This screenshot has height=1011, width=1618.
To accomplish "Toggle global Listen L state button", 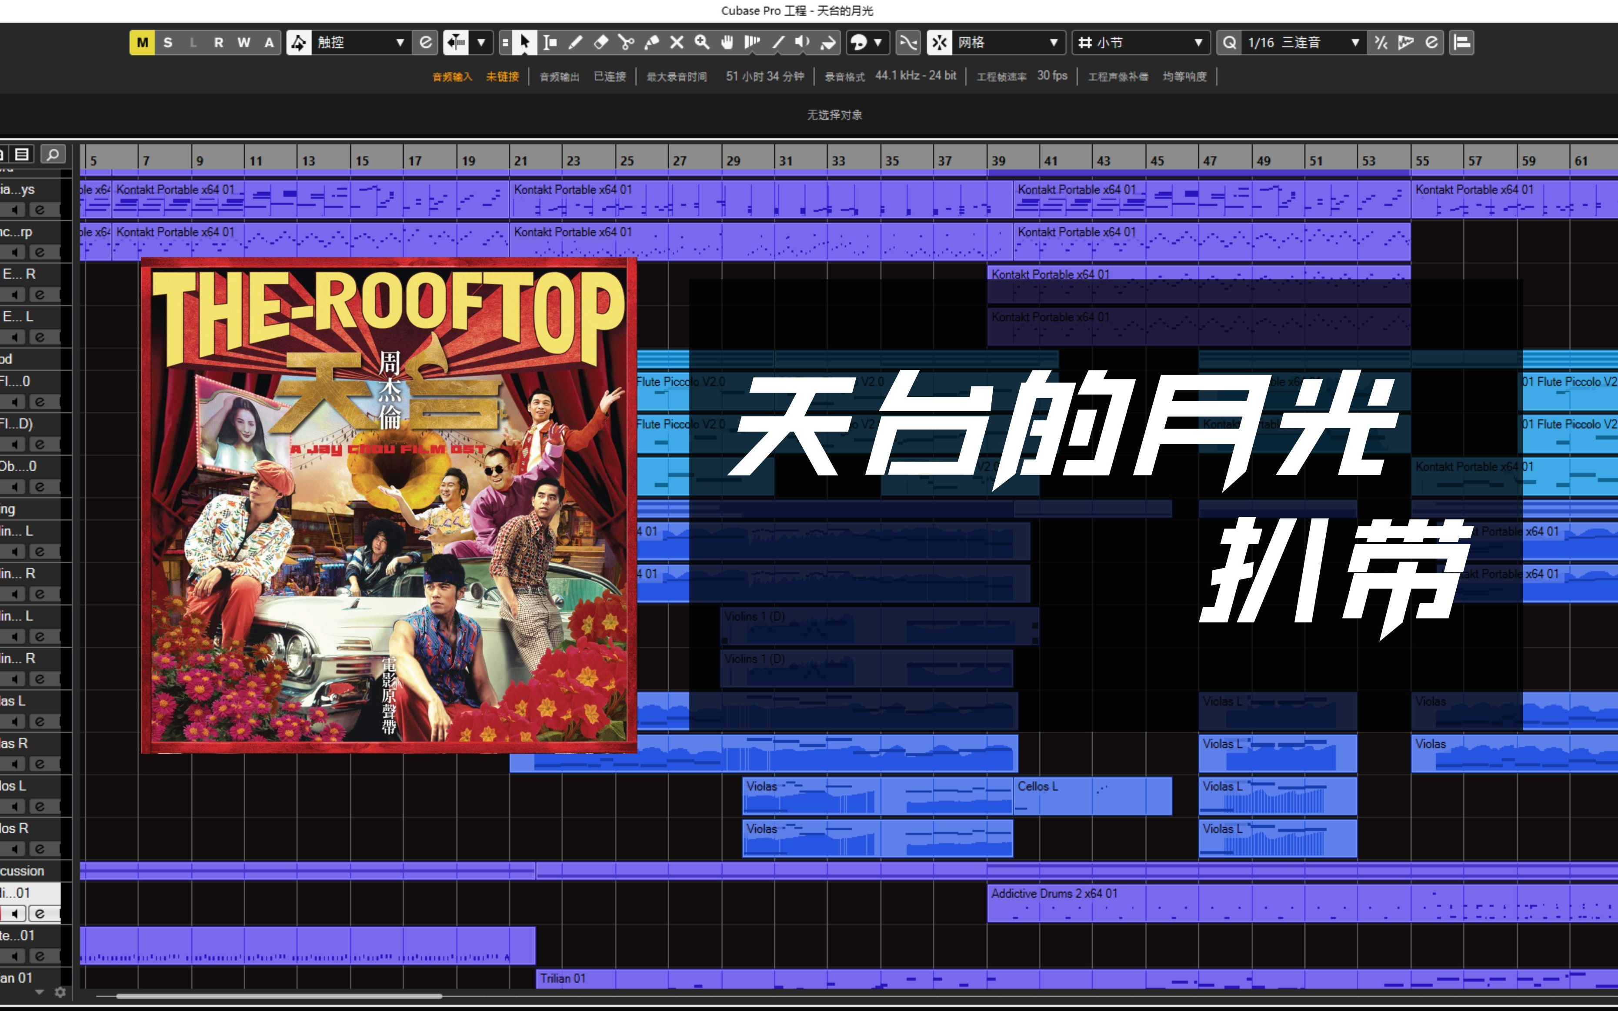I will (193, 42).
